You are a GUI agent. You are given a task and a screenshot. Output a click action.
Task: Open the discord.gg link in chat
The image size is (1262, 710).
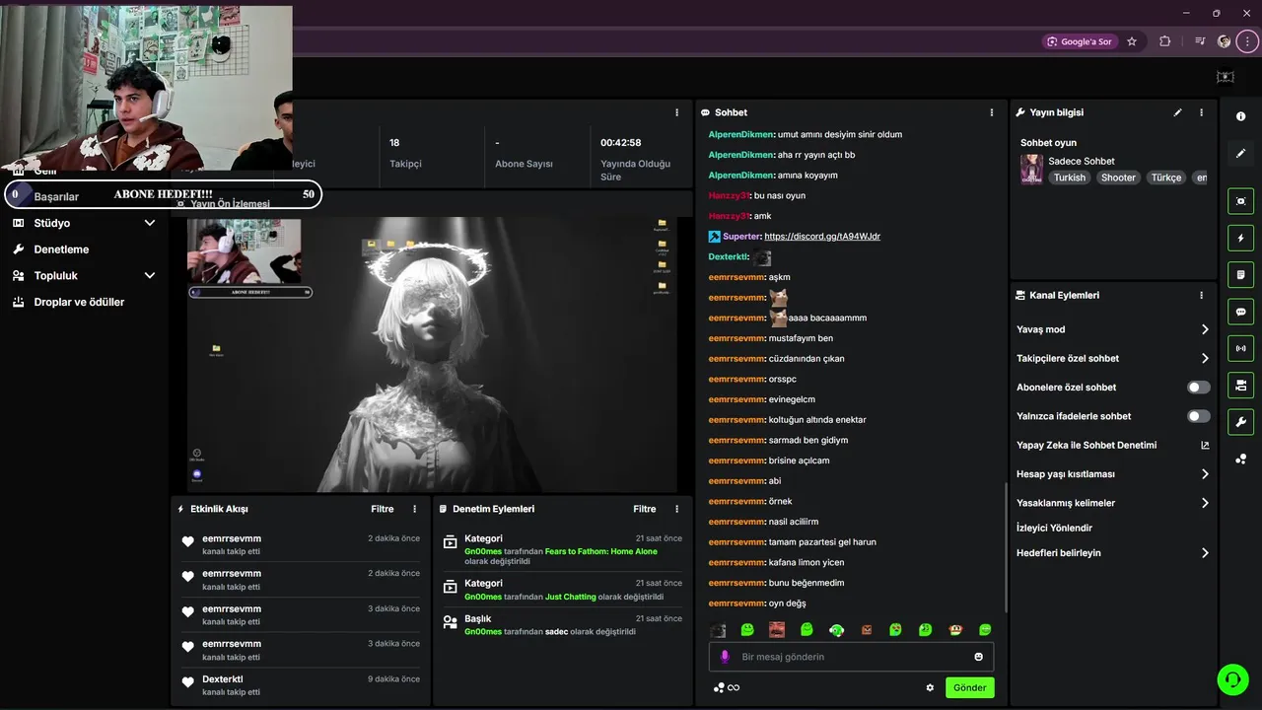[x=822, y=237]
